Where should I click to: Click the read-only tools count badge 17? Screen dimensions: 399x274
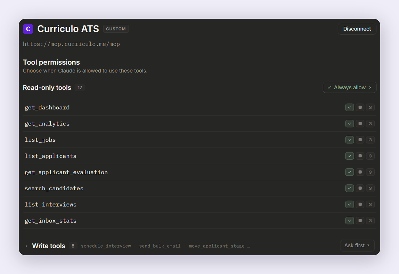point(80,88)
